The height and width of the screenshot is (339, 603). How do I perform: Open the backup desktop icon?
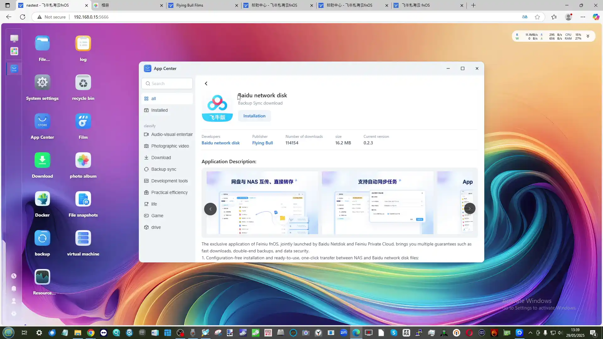click(42, 238)
